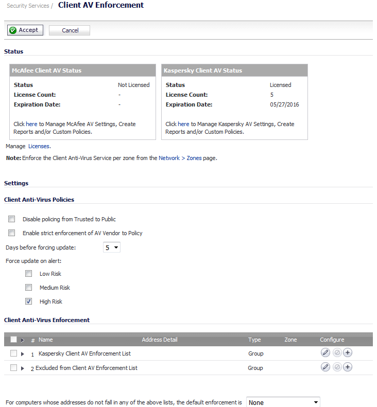Screen dimensions: 377x407
Task: Tick the Low Risk checkbox
Action: [x=28, y=274]
